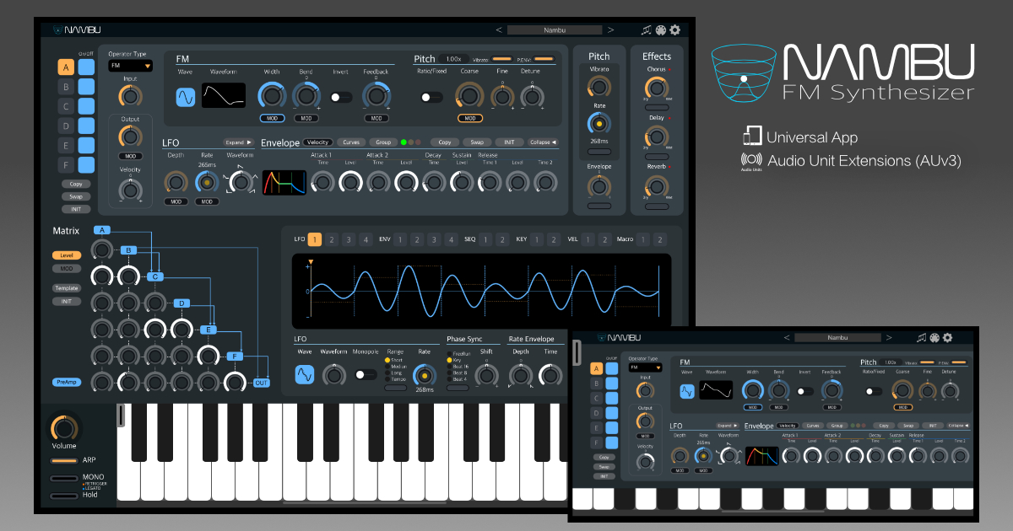Go to previous preset in small window
1013x531 pixels.
(x=787, y=338)
